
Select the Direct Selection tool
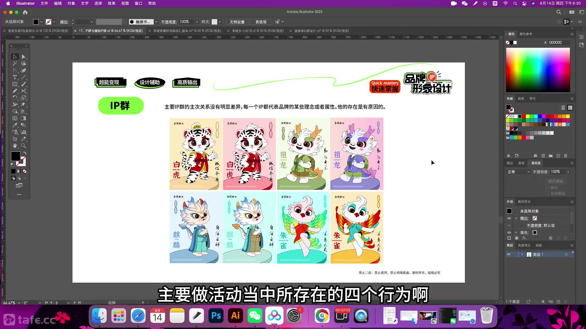tap(24, 57)
